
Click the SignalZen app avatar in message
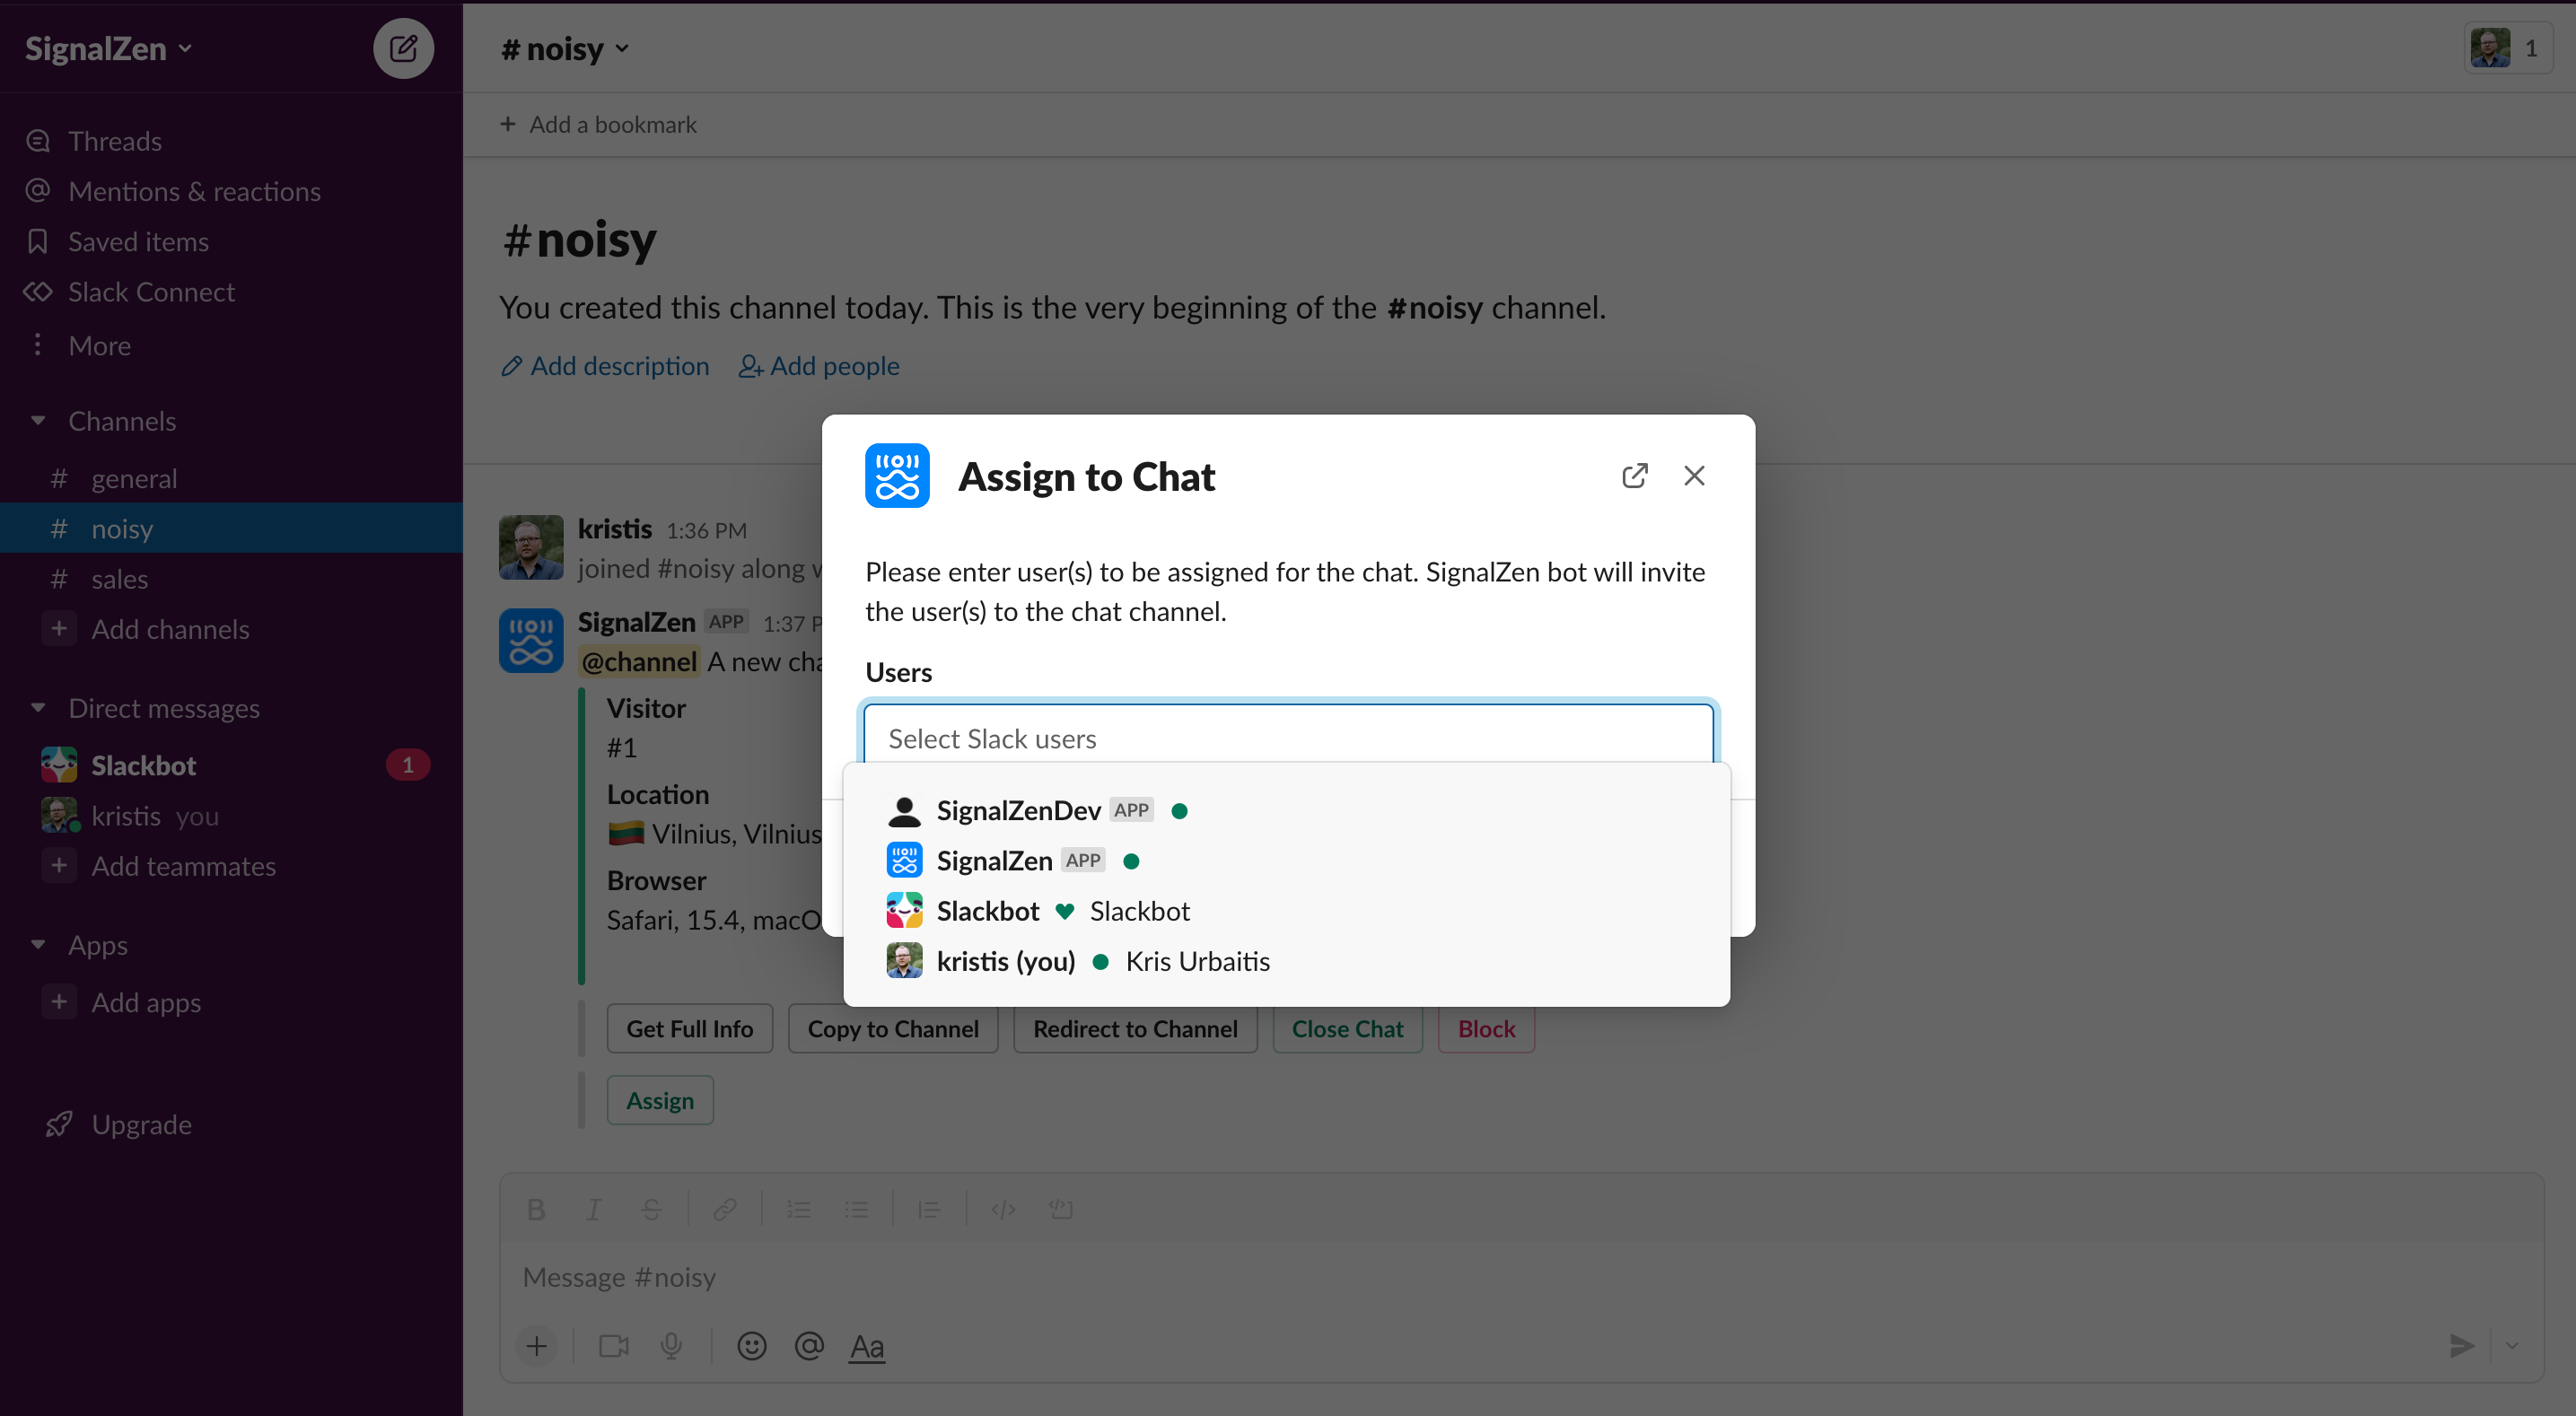click(x=531, y=640)
